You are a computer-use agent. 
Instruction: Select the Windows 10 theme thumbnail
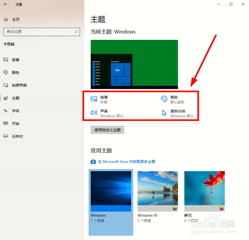pyautogui.click(x=158, y=191)
